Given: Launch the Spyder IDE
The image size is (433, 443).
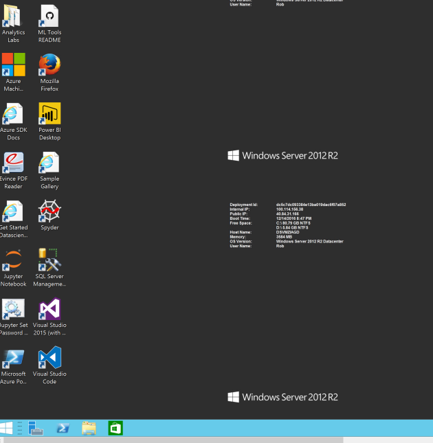Looking at the screenshot, I should click(x=49, y=212).
